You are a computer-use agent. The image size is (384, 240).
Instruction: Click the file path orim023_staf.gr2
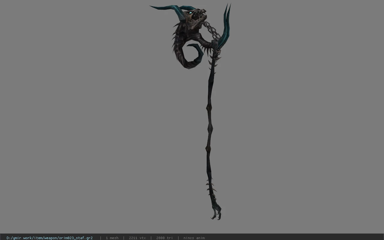click(x=49, y=238)
